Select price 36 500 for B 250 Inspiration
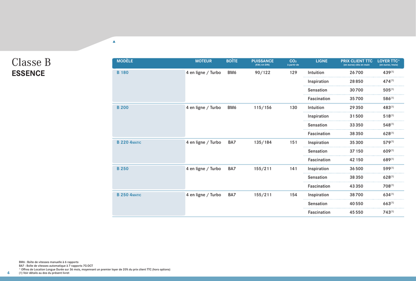The image size is (416, 281). (356, 169)
